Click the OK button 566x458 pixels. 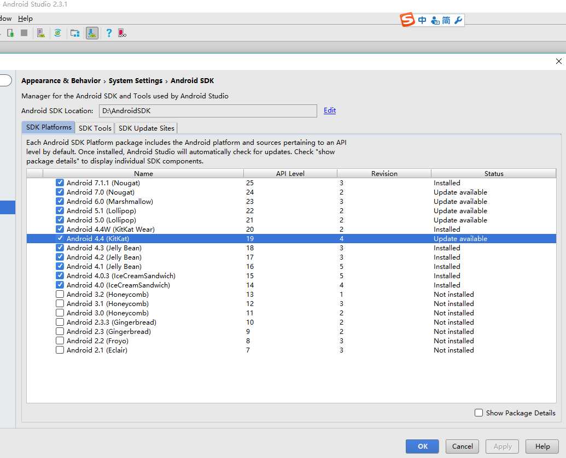(x=422, y=447)
